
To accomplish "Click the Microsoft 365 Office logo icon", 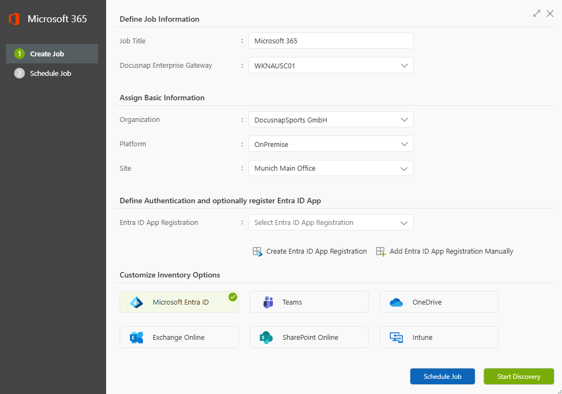I will point(14,18).
